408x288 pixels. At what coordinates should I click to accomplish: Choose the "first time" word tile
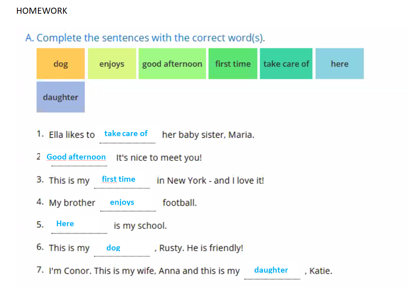coord(233,64)
